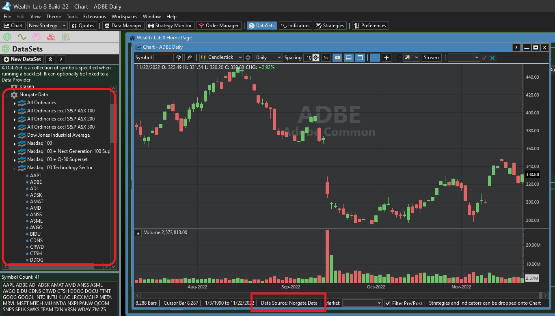Open the Preferences button in toolbar
The image size is (555, 316).
click(x=370, y=26)
